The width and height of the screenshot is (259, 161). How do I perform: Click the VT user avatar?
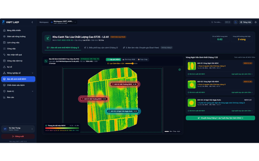[x=5, y=129]
